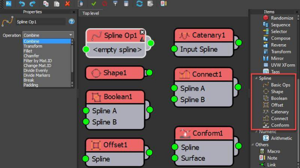
Task: Click Conform1 Surface input connector
Action: click(x=175, y=158)
